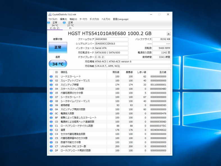
Task: Click the 正常 health status button
Action: (58, 48)
